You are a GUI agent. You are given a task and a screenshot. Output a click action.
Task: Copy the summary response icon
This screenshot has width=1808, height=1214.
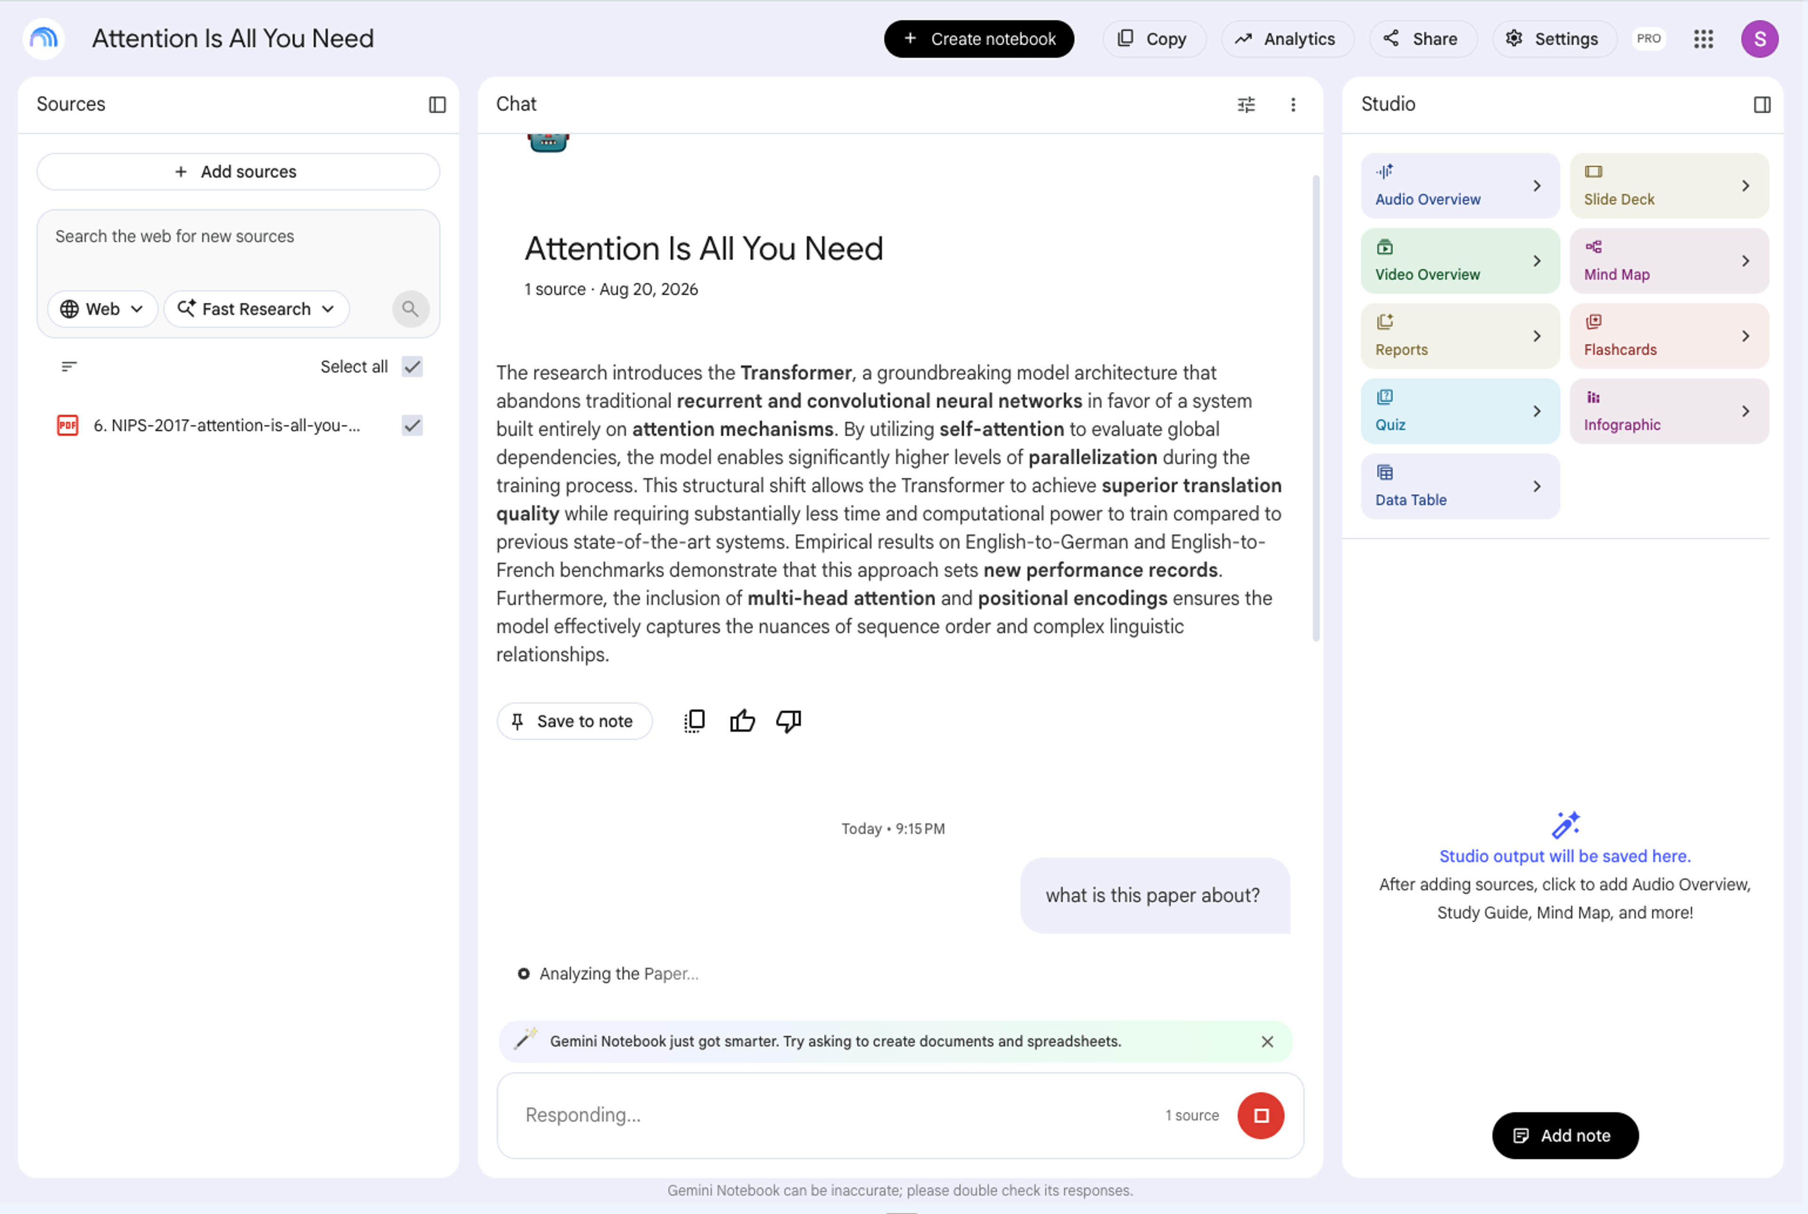(694, 721)
